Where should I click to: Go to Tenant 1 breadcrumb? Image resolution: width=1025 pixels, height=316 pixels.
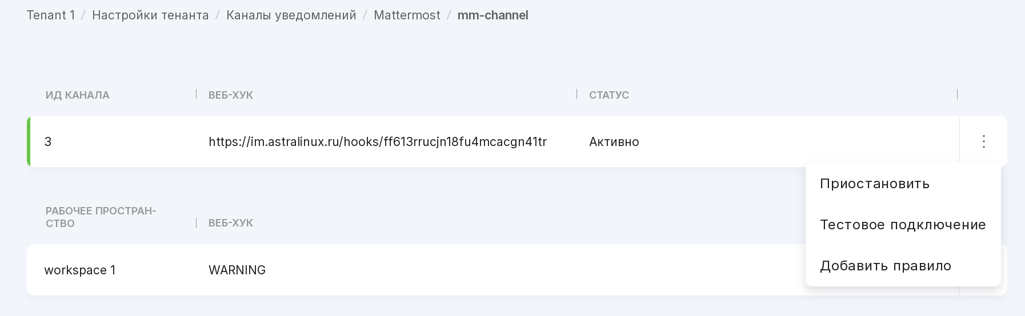(x=51, y=15)
